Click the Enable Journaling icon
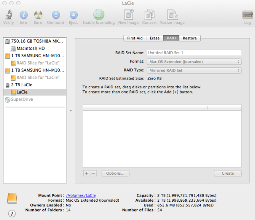This screenshot has height=220, width=255. coord(98,15)
